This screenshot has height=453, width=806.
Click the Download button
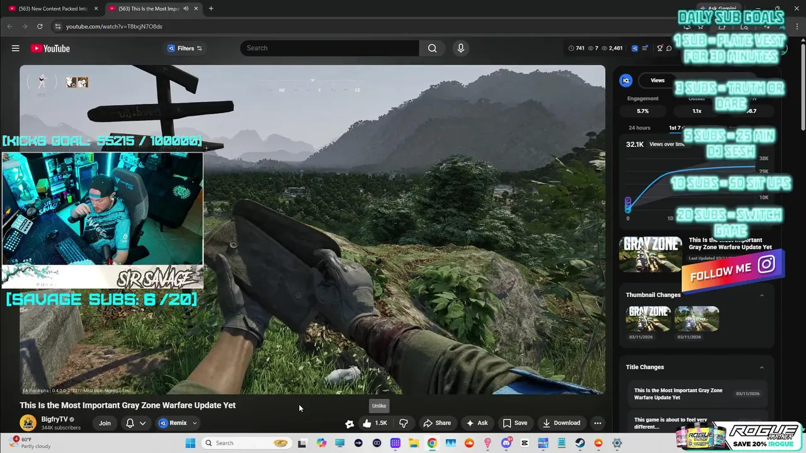(561, 423)
